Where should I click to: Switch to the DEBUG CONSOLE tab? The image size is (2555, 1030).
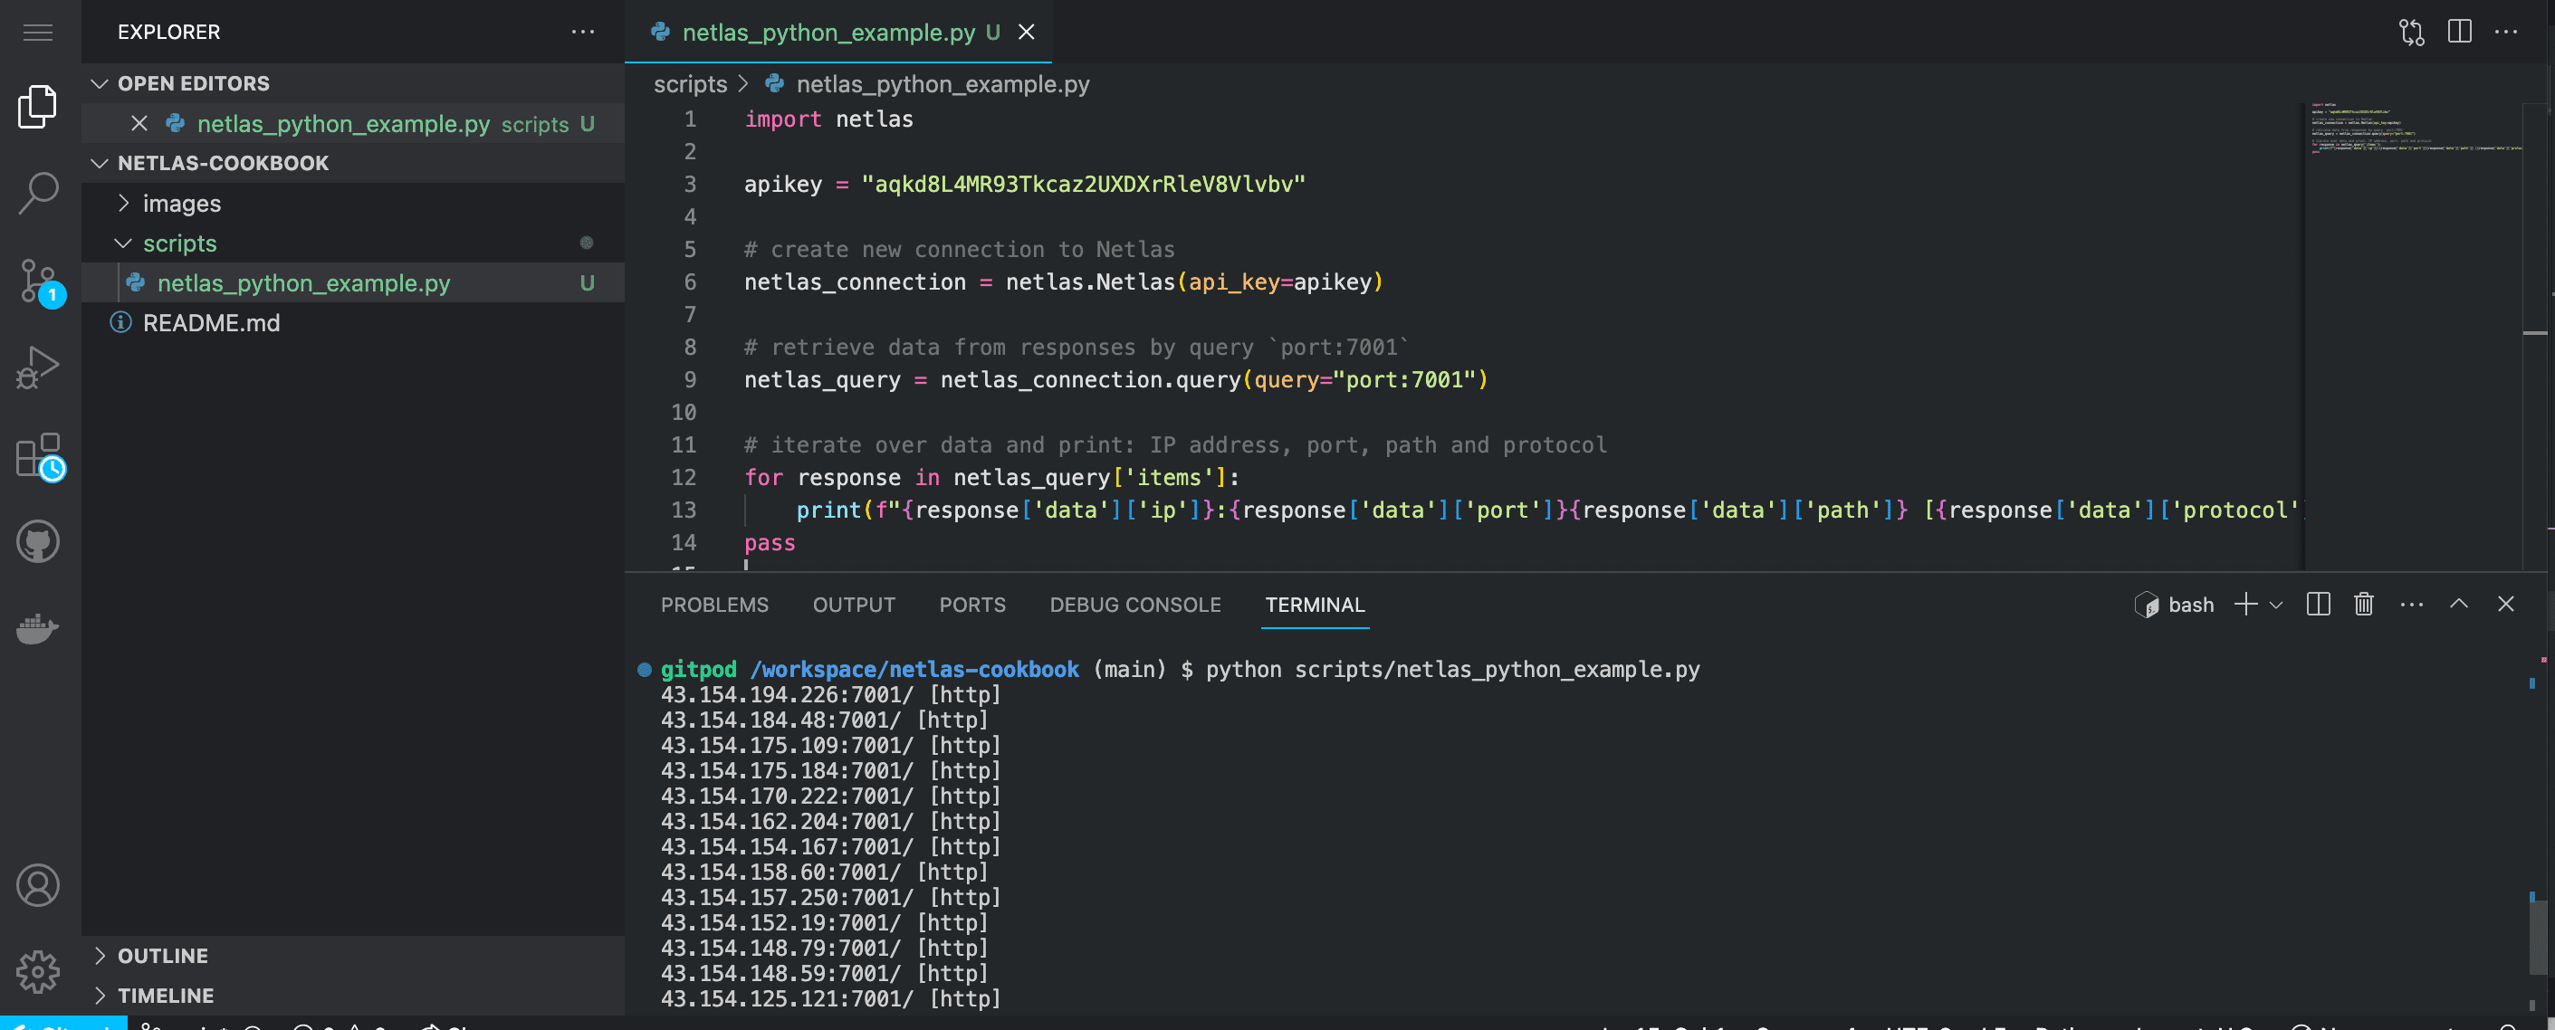point(1134,605)
